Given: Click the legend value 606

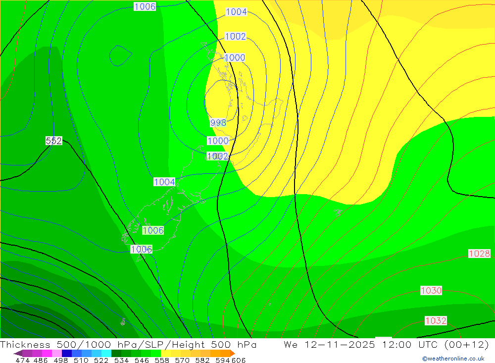Looking at the screenshot, I should coord(239,361).
